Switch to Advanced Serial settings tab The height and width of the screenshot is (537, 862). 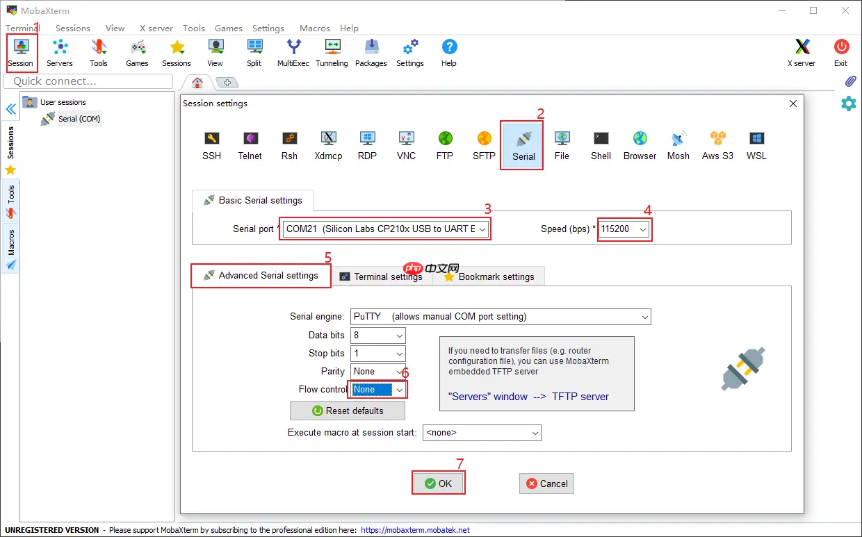(x=261, y=275)
